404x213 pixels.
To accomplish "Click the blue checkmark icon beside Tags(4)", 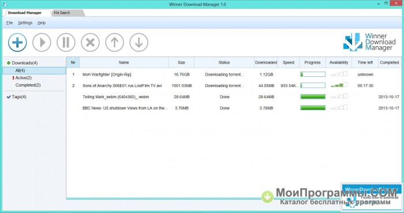I will pyautogui.click(x=9, y=97).
